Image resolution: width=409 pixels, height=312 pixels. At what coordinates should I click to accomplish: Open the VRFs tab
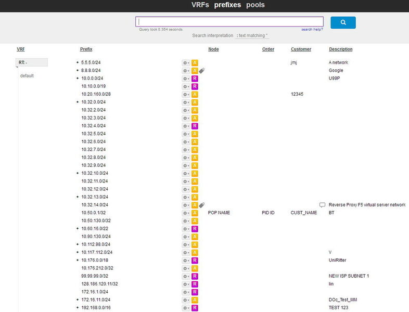200,5
